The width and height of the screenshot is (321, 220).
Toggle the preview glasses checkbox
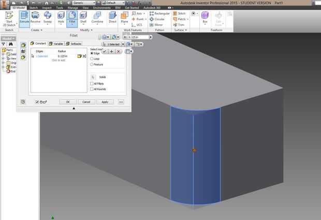click(37, 101)
